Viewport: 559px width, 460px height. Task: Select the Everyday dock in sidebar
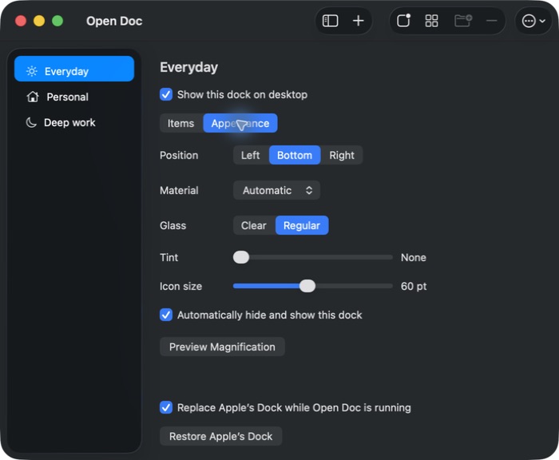(74, 69)
